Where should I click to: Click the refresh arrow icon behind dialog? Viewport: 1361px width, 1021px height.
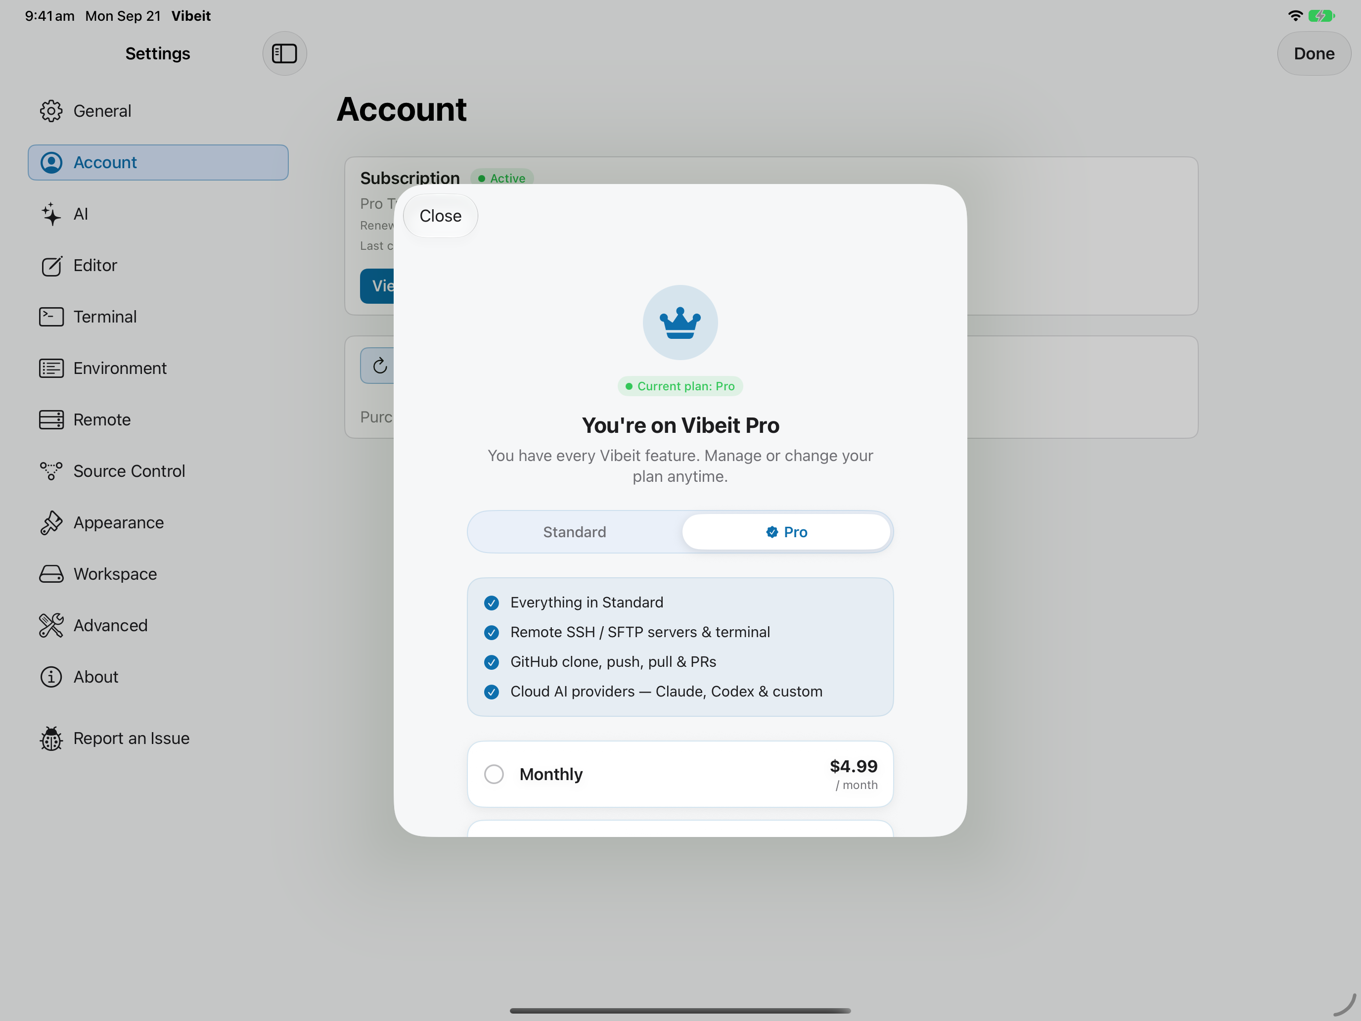point(380,366)
